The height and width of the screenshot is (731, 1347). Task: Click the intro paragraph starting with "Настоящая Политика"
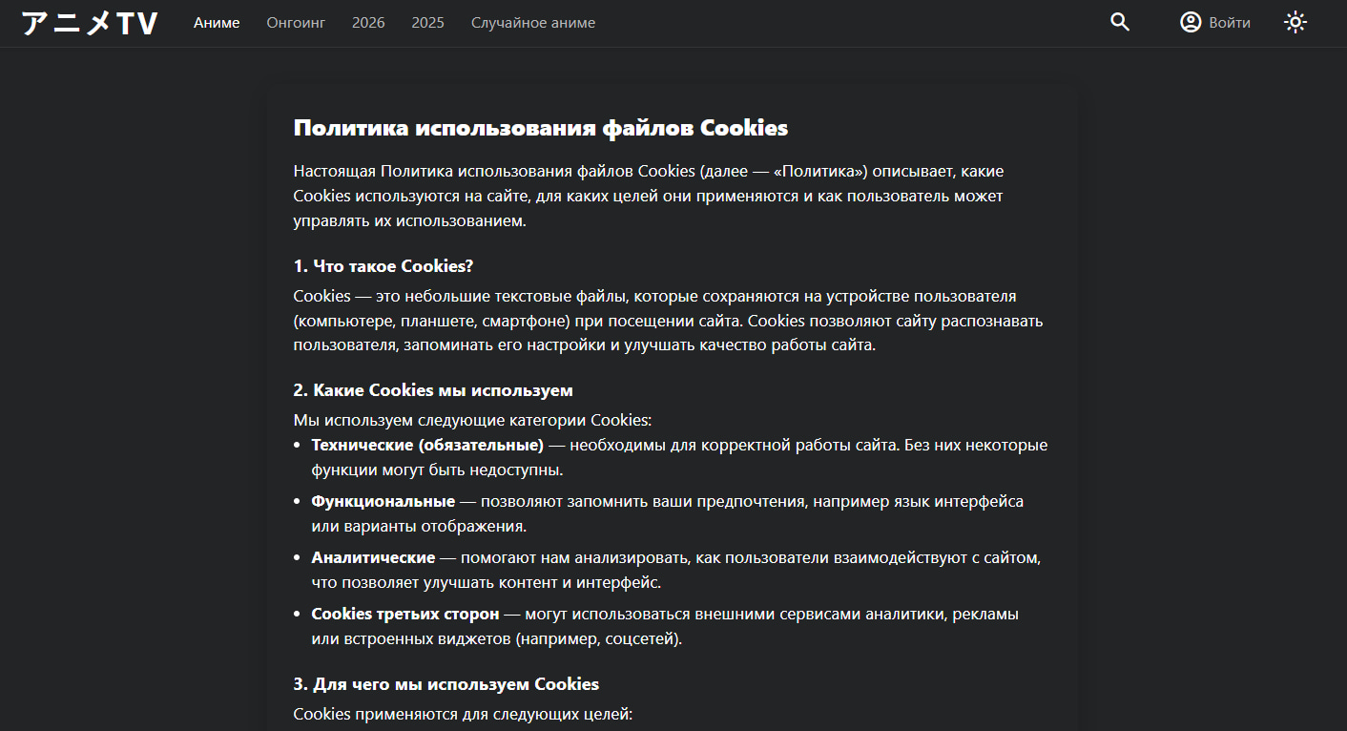coord(648,196)
